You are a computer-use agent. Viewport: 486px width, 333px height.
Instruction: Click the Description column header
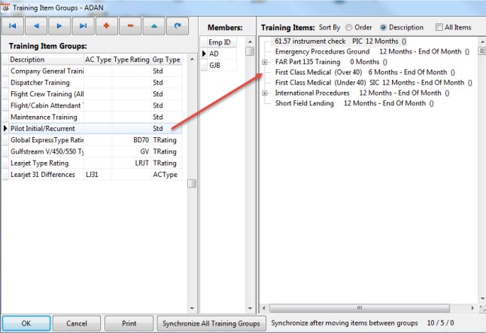pos(46,60)
